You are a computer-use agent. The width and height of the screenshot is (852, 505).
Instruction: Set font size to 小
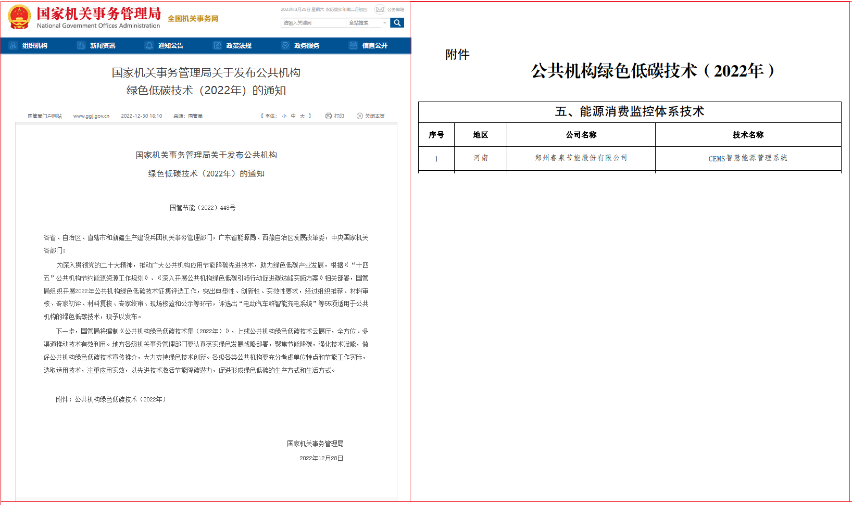(284, 116)
